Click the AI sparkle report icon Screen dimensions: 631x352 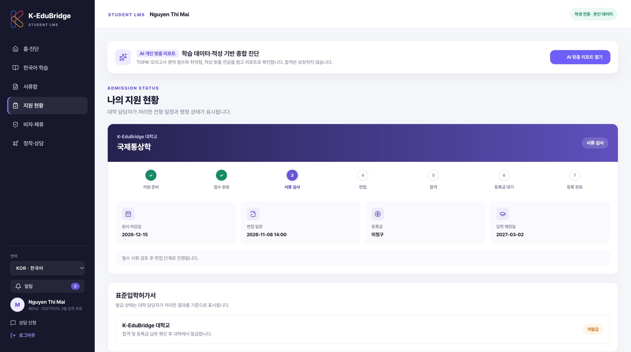tap(123, 57)
